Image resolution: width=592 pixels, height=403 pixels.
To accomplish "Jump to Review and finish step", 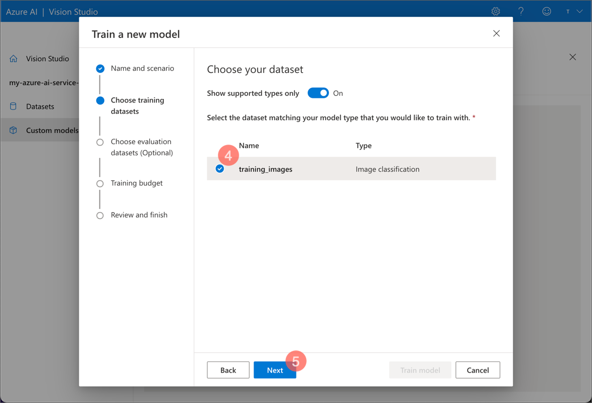I will click(x=139, y=215).
